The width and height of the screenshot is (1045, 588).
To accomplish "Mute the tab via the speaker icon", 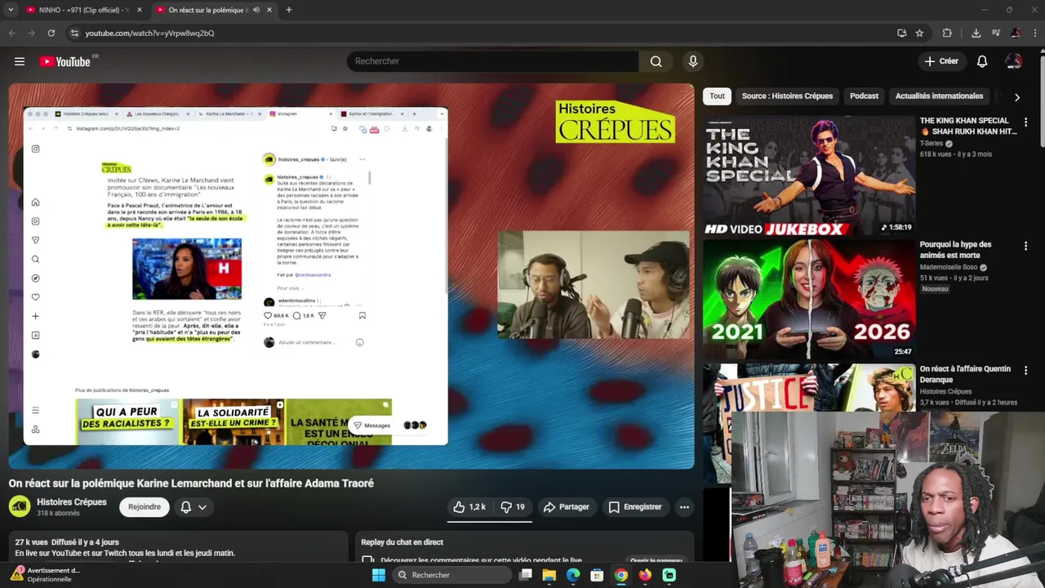I will pos(256,10).
